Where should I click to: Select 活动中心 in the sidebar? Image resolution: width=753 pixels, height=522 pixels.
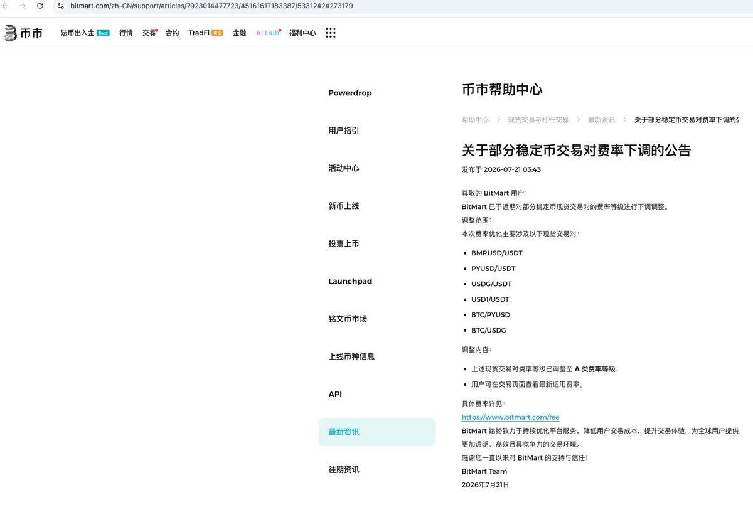[344, 168]
